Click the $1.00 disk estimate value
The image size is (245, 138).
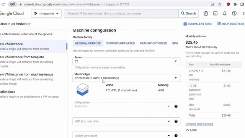click(227, 86)
